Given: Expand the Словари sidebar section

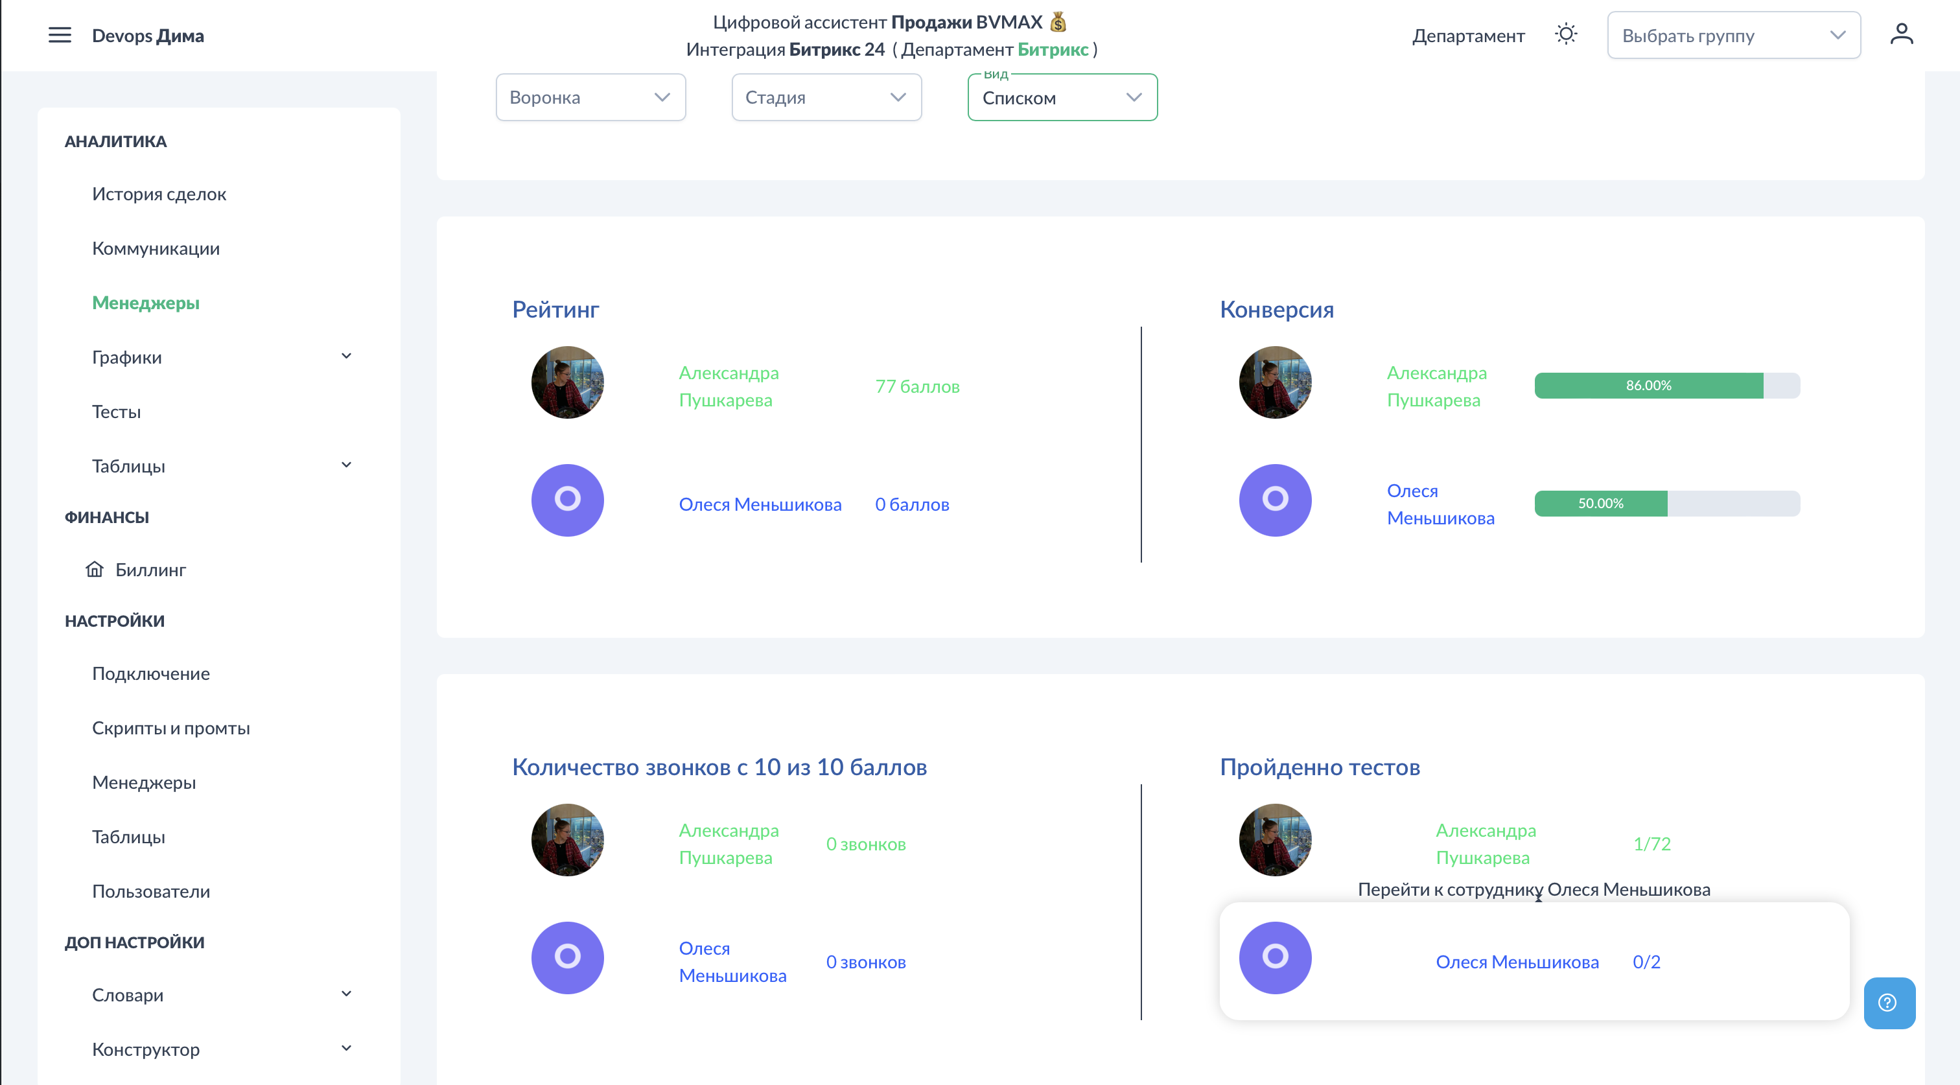Looking at the screenshot, I should pyautogui.click(x=345, y=994).
